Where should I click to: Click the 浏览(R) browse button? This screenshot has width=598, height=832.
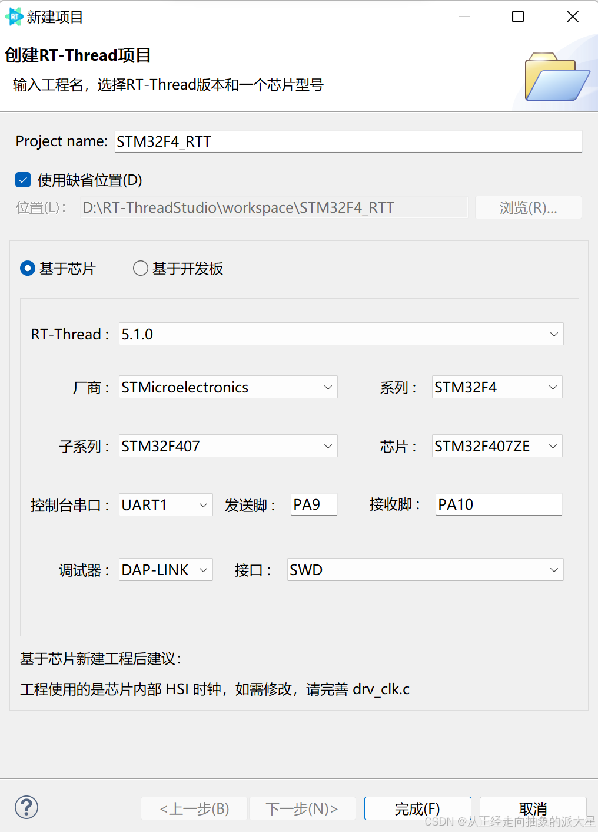528,207
